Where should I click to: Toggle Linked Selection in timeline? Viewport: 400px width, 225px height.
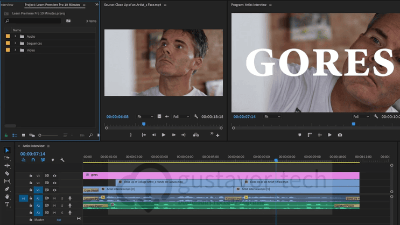[43, 160]
